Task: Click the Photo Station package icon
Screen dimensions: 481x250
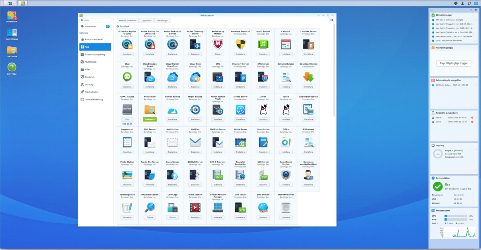Action: (127, 175)
